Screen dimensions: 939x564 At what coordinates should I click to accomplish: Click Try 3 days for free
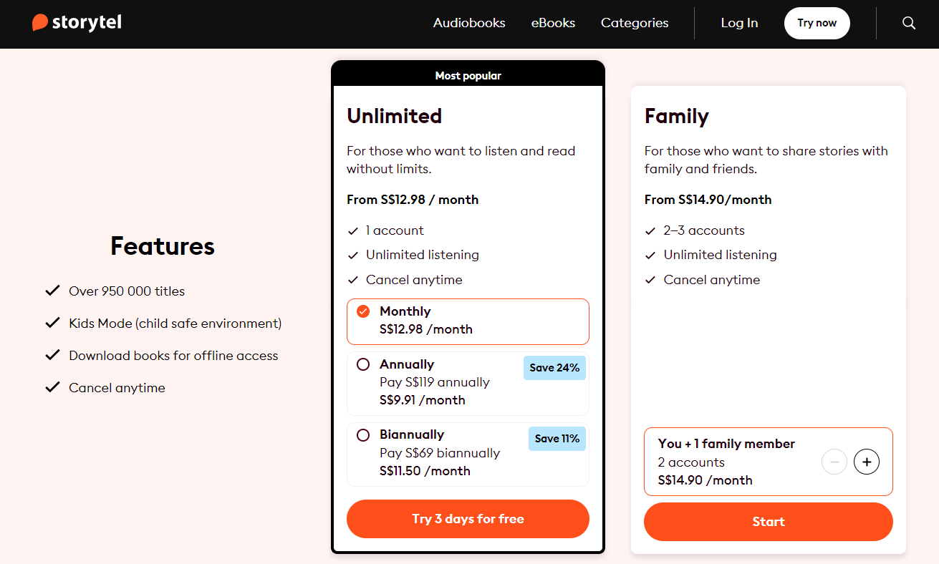pyautogui.click(x=468, y=519)
